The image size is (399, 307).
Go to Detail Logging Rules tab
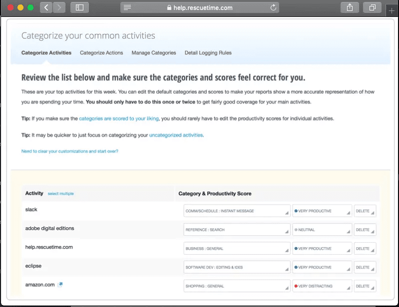(208, 53)
